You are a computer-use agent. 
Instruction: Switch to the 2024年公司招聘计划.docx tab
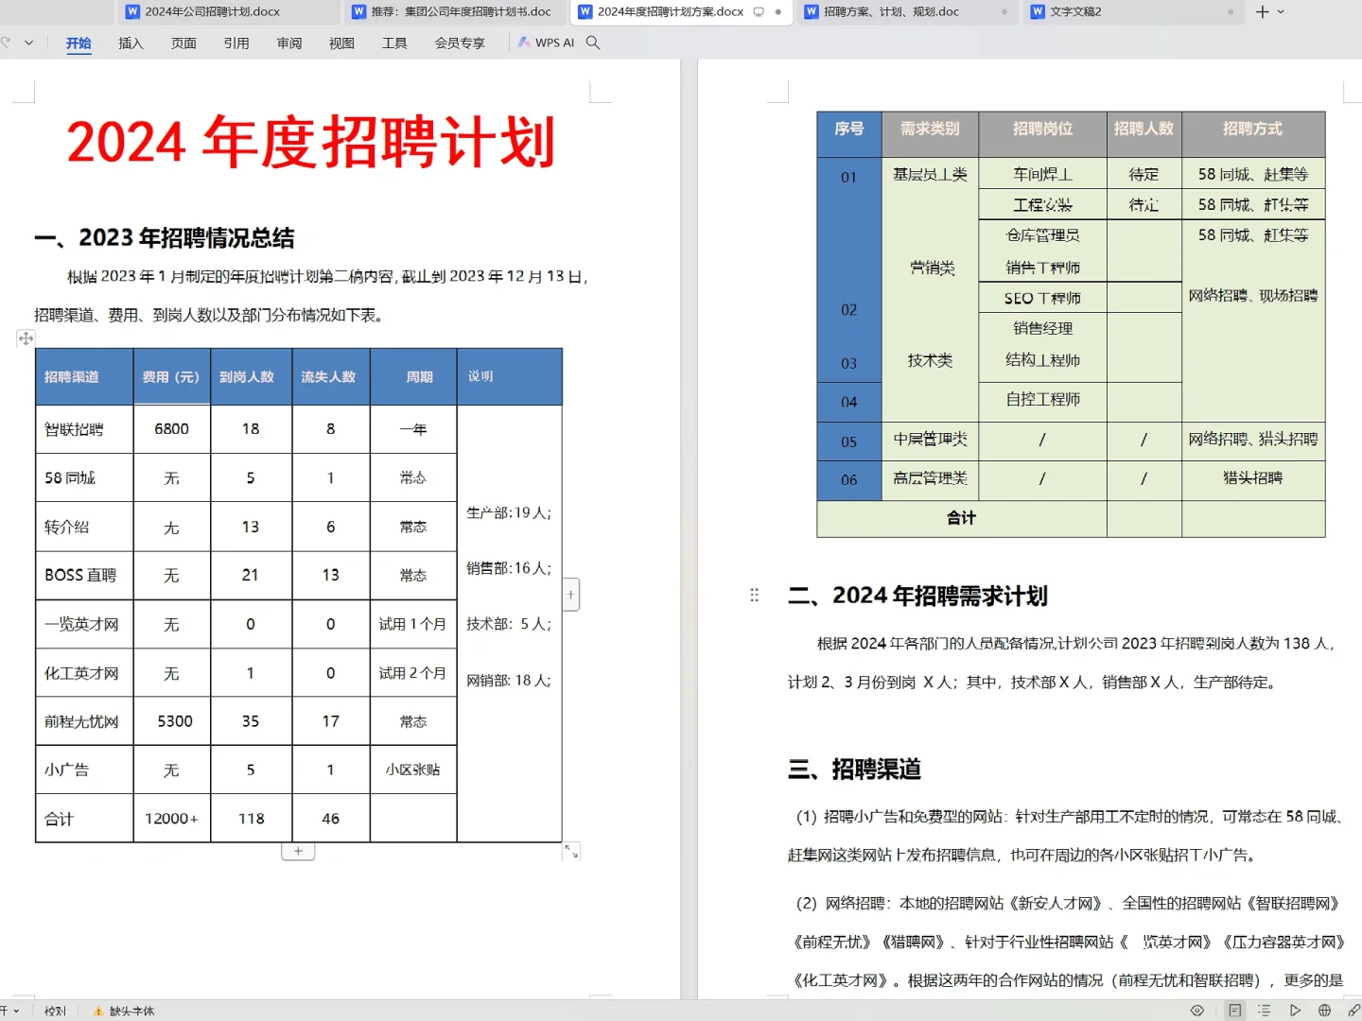[x=213, y=12]
